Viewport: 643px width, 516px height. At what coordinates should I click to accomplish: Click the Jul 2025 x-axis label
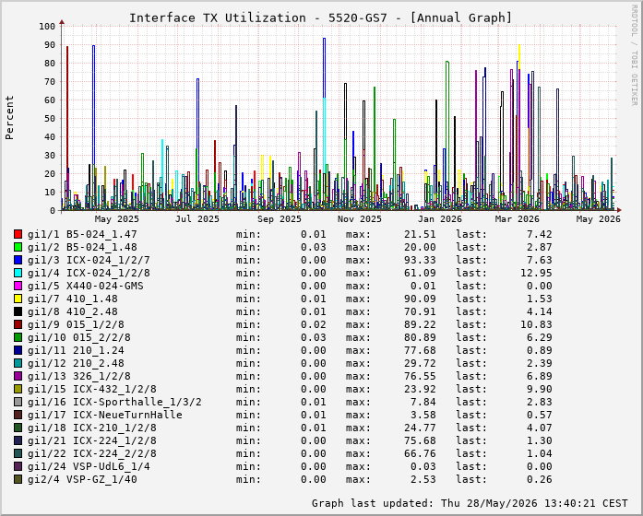tap(197, 219)
